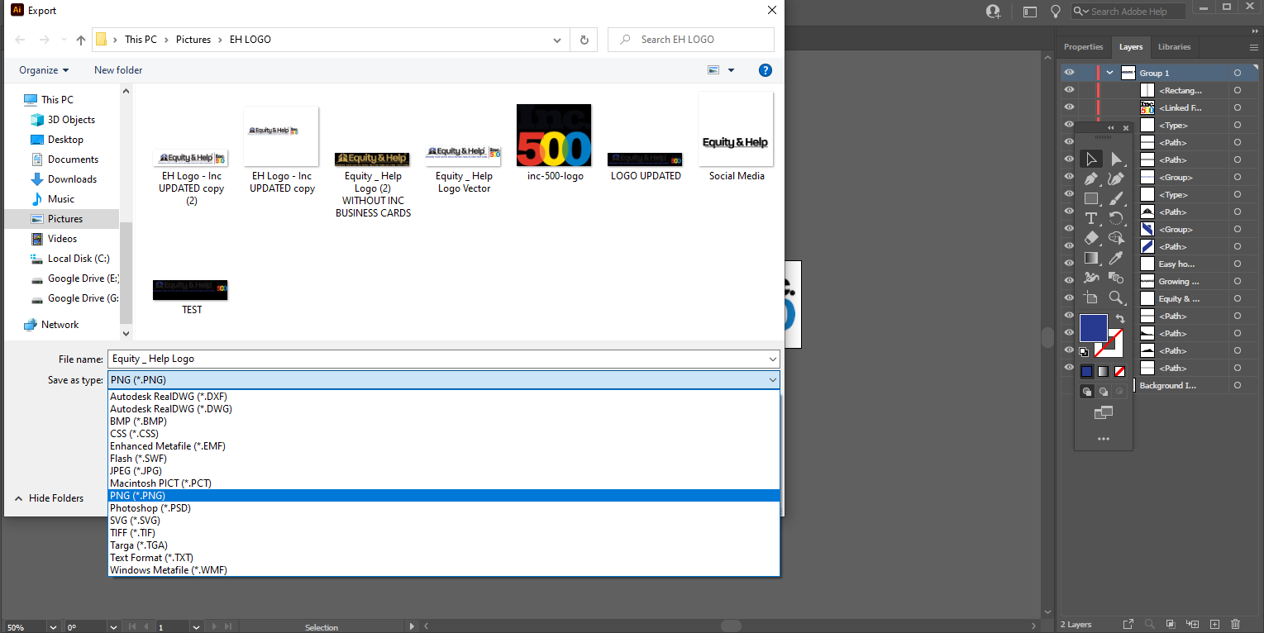Click Collect for Export icon in Layers
1264x633 pixels.
(x=1128, y=624)
